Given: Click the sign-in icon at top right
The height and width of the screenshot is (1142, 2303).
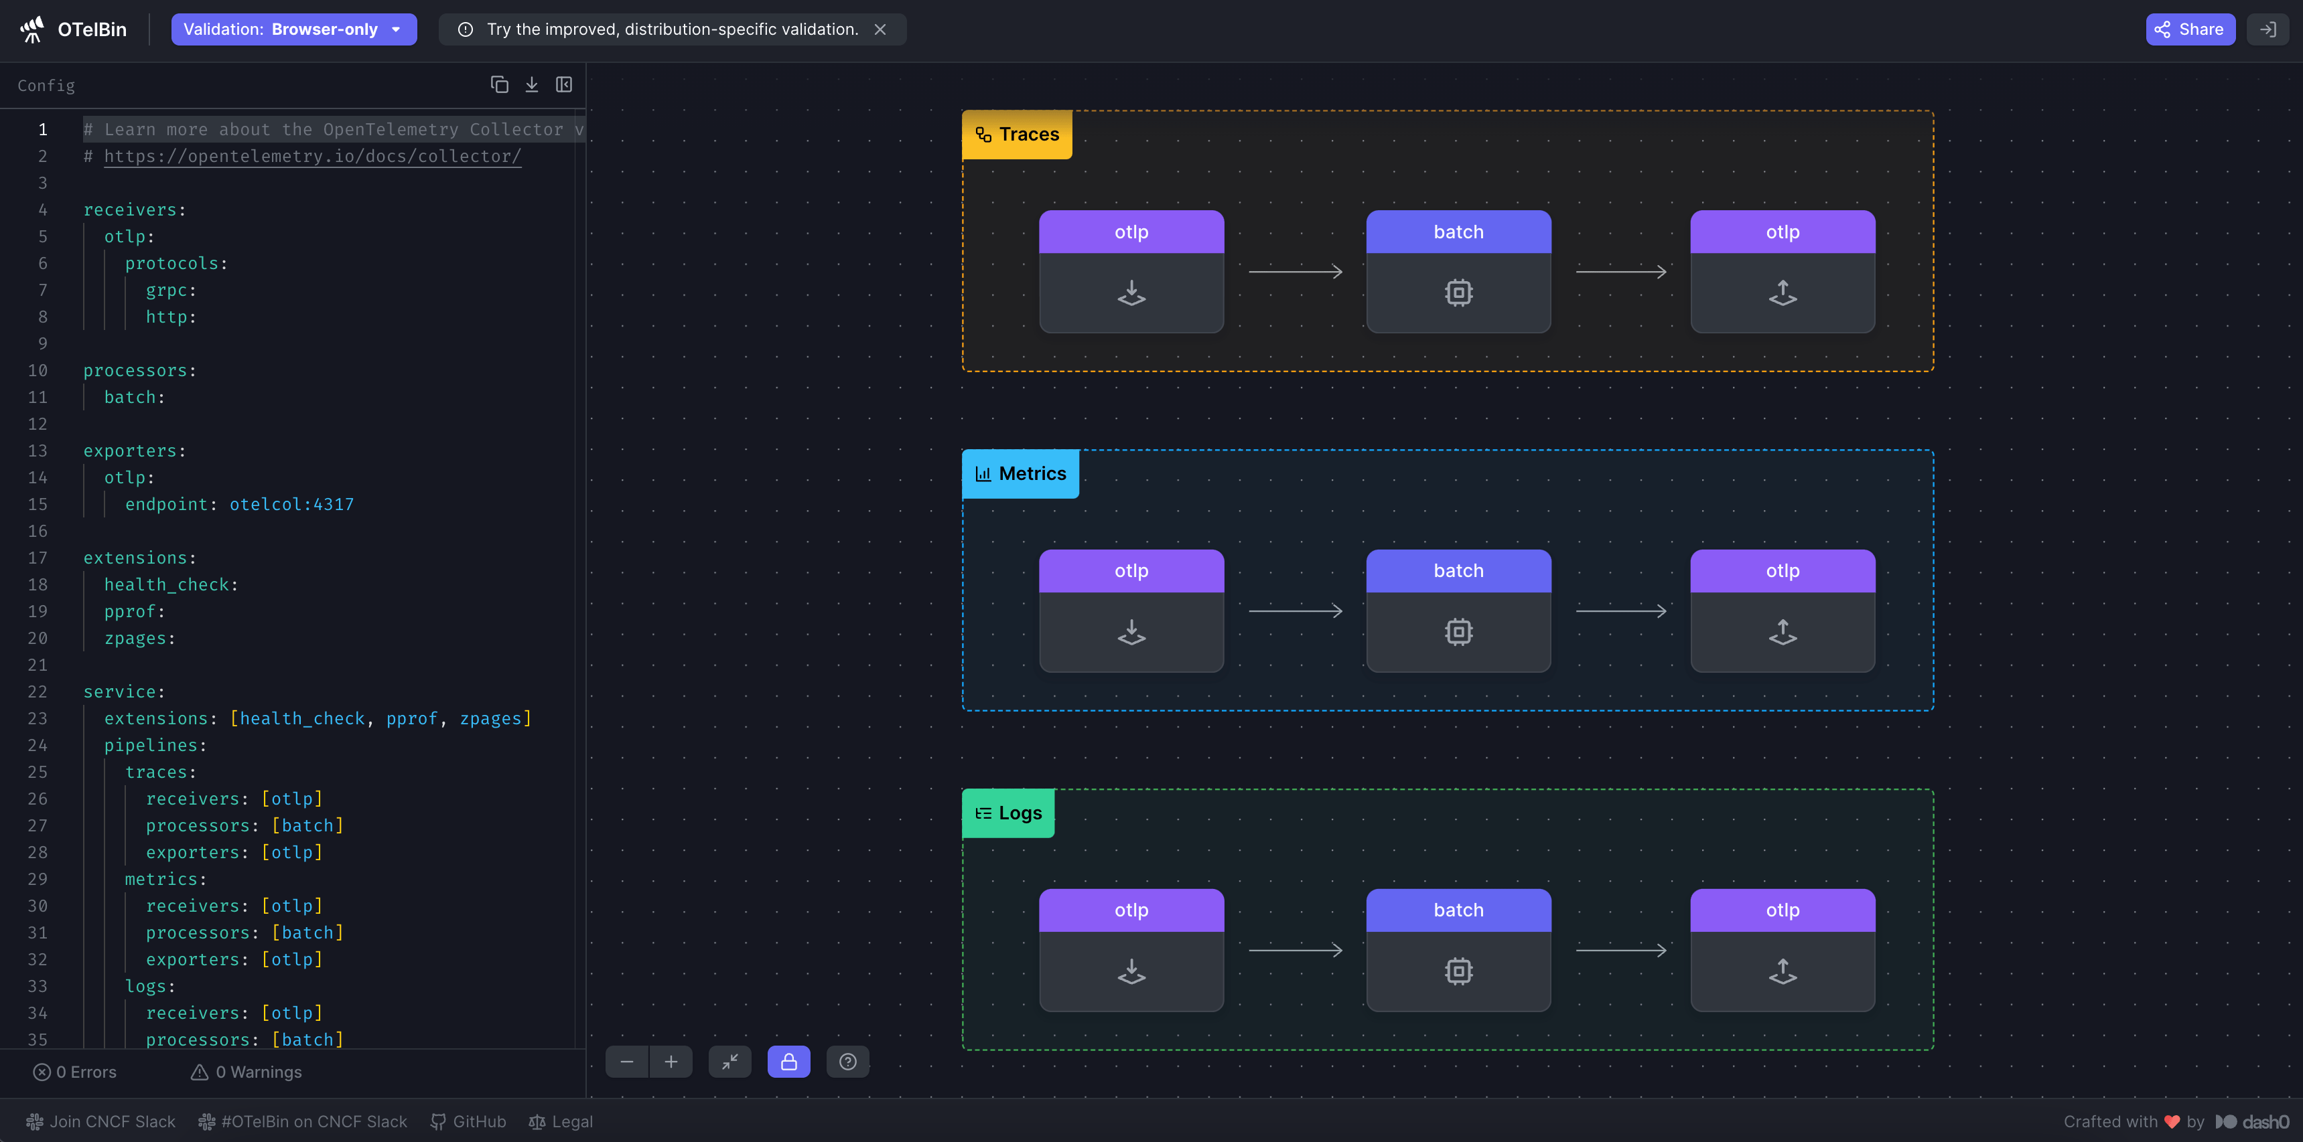Looking at the screenshot, I should point(2268,29).
